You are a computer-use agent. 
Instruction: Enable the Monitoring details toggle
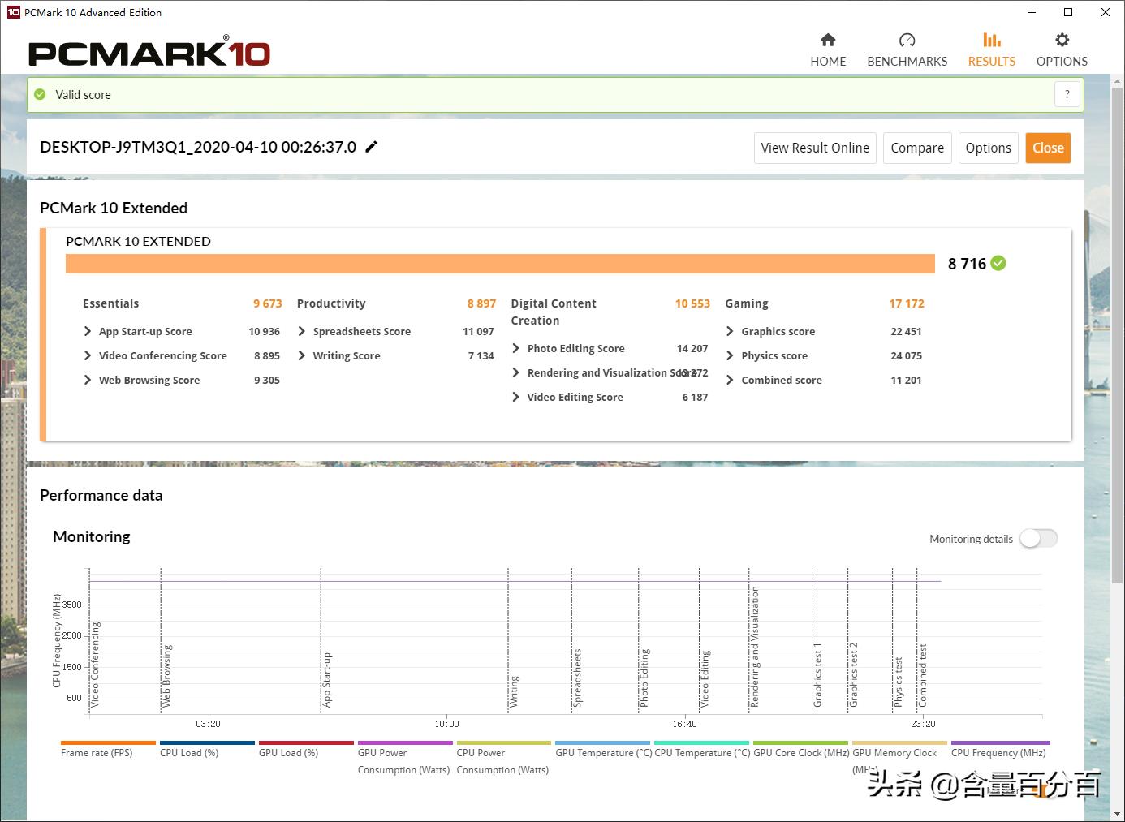tap(1038, 539)
